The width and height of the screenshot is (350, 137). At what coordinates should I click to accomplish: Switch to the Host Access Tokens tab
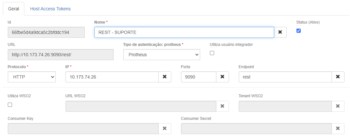[50, 9]
